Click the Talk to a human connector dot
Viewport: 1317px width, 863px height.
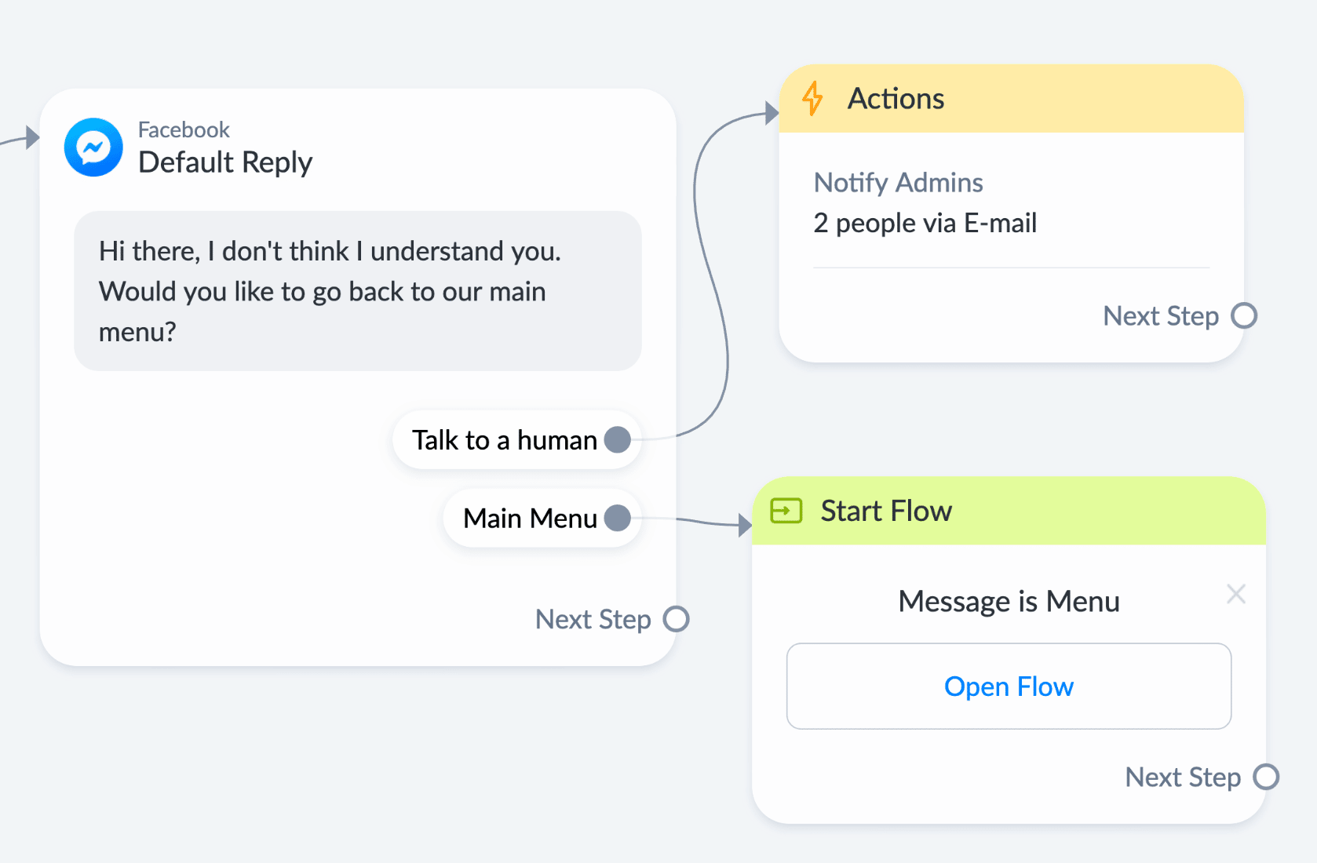pos(618,439)
